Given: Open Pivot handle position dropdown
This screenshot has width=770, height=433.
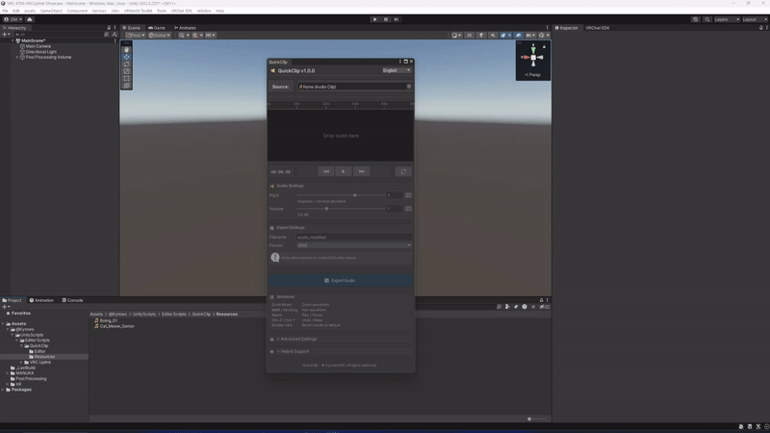Looking at the screenshot, I should (136, 35).
